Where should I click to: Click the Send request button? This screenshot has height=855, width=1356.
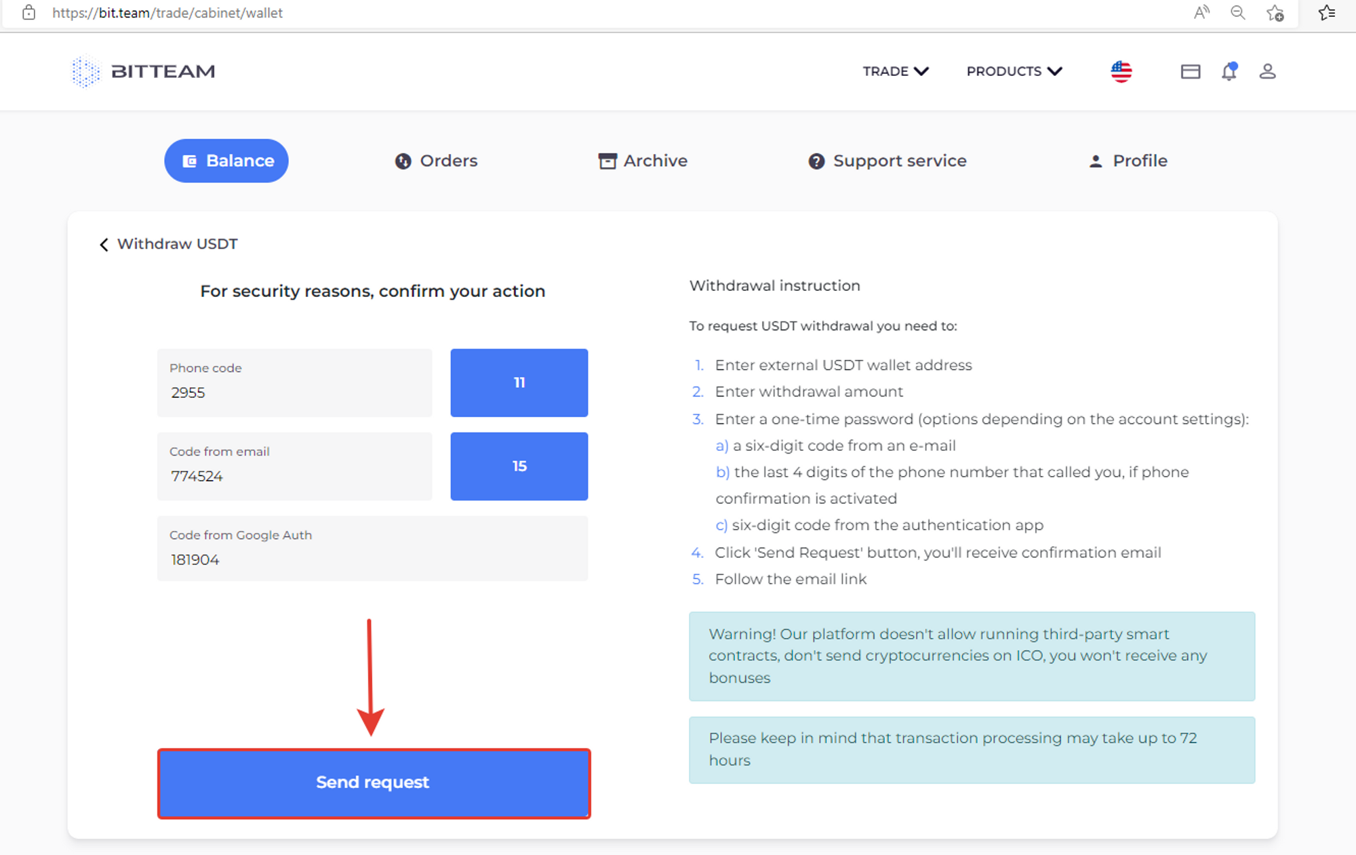click(374, 783)
